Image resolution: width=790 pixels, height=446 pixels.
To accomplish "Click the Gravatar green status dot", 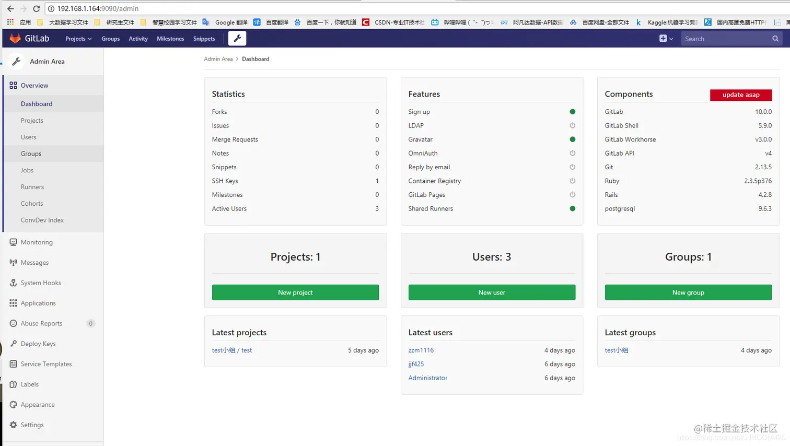I will (x=573, y=139).
